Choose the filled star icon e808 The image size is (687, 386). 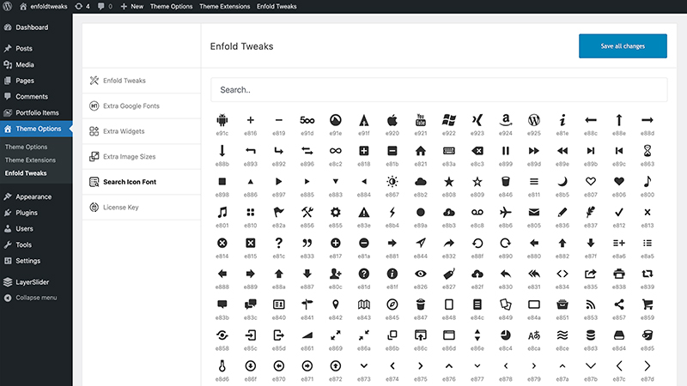pos(448,182)
